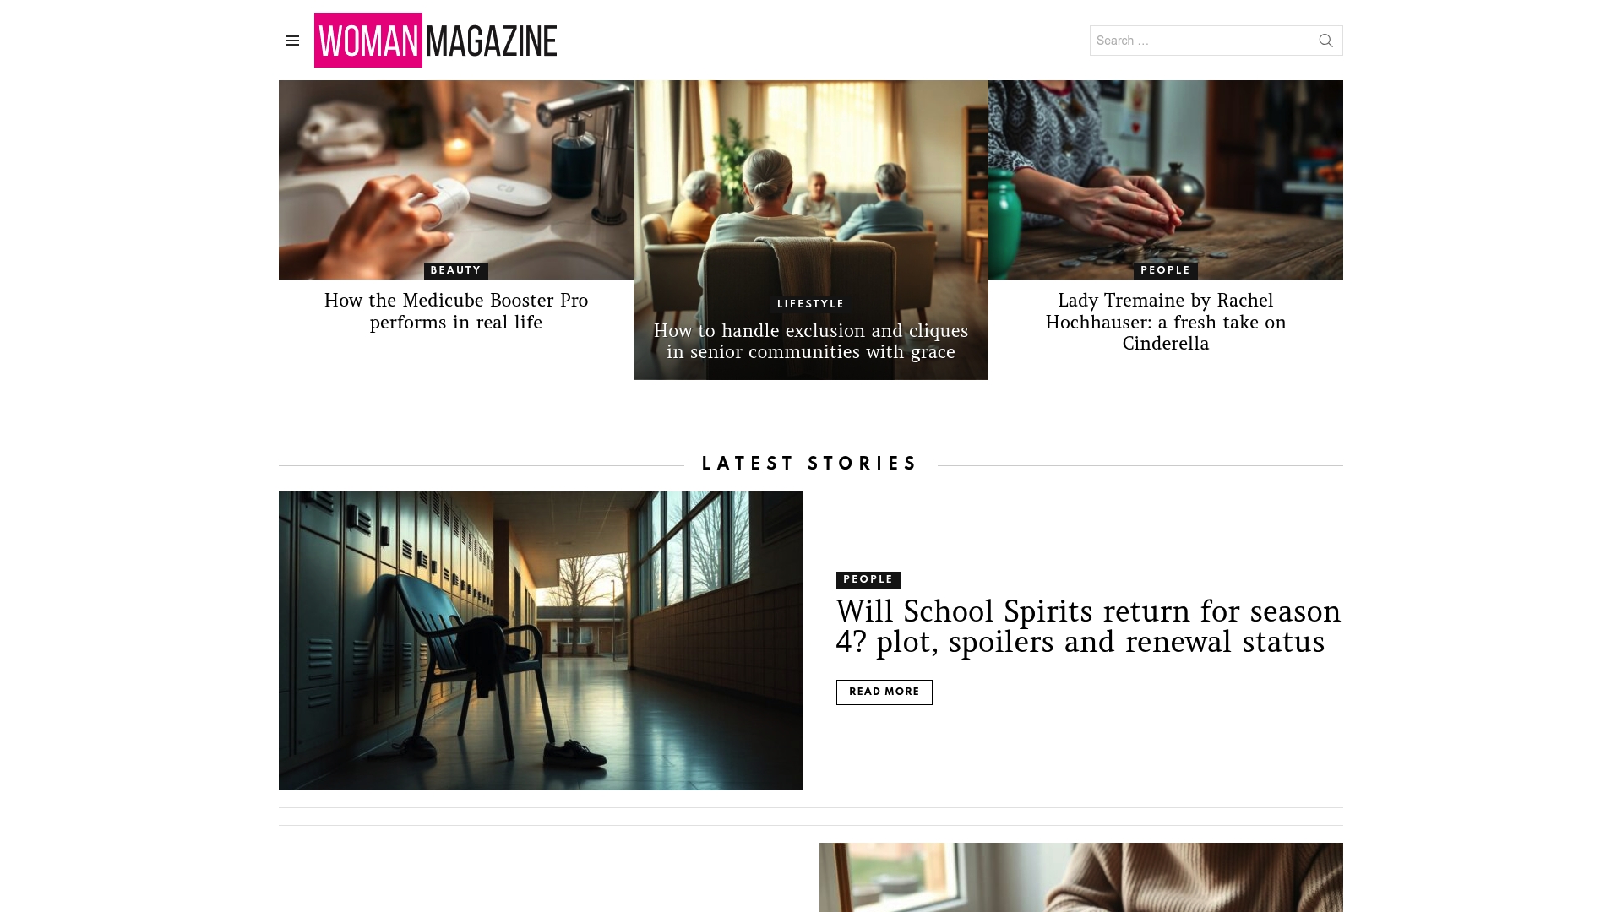Open the Lady Tremaine Cinderella article title
This screenshot has width=1622, height=912.
(x=1166, y=322)
